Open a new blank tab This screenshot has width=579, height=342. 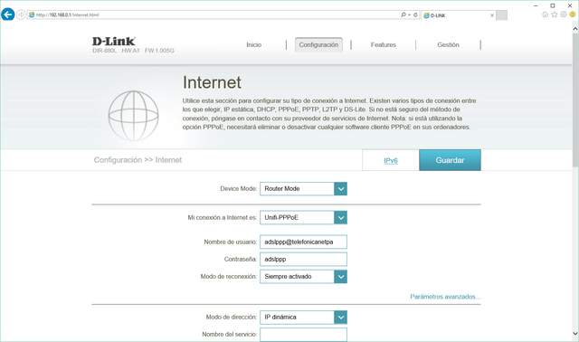[x=501, y=15]
